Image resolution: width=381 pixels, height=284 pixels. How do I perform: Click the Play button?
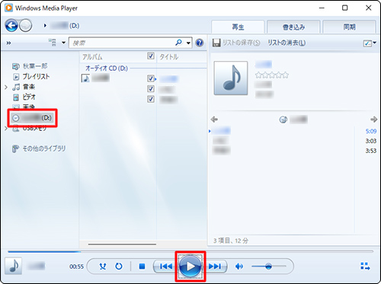coord(190,266)
